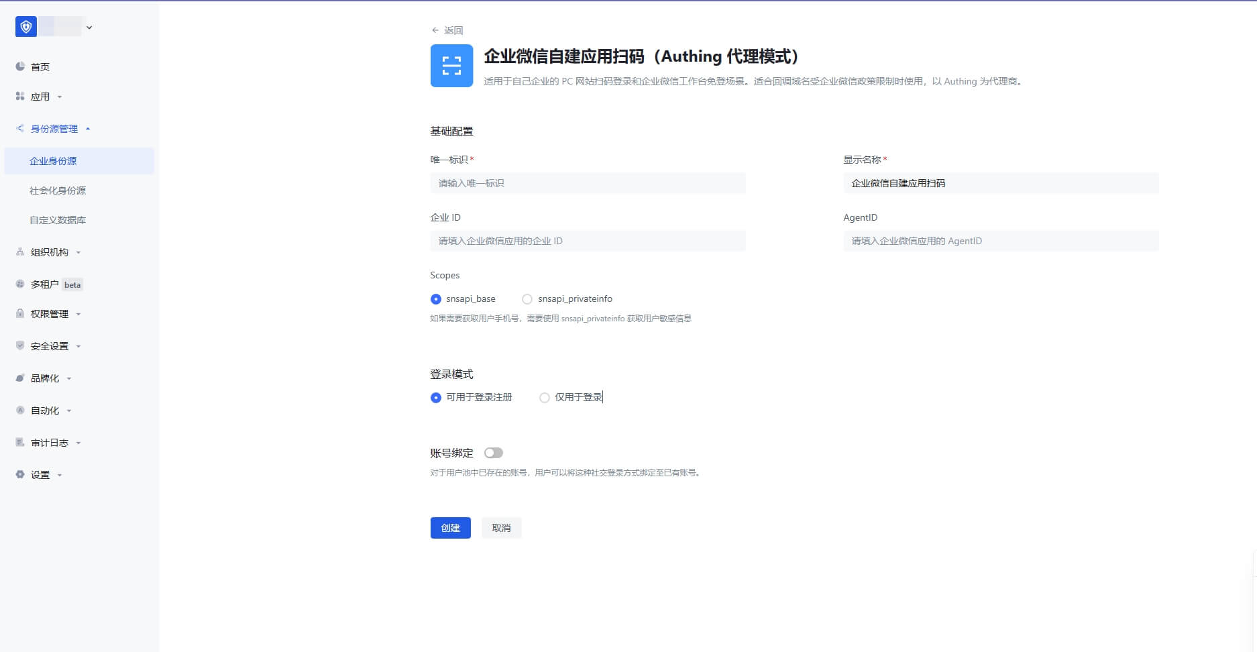
Task: Click the home icon beside 首页
Action: pyautogui.click(x=20, y=66)
